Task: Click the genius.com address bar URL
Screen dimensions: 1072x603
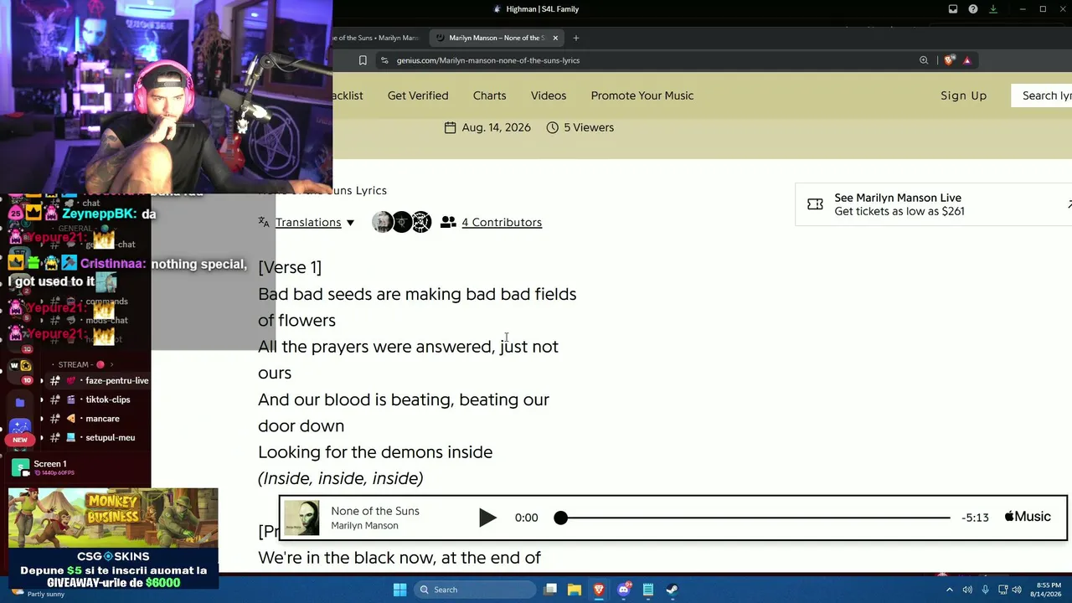Action: point(488,60)
